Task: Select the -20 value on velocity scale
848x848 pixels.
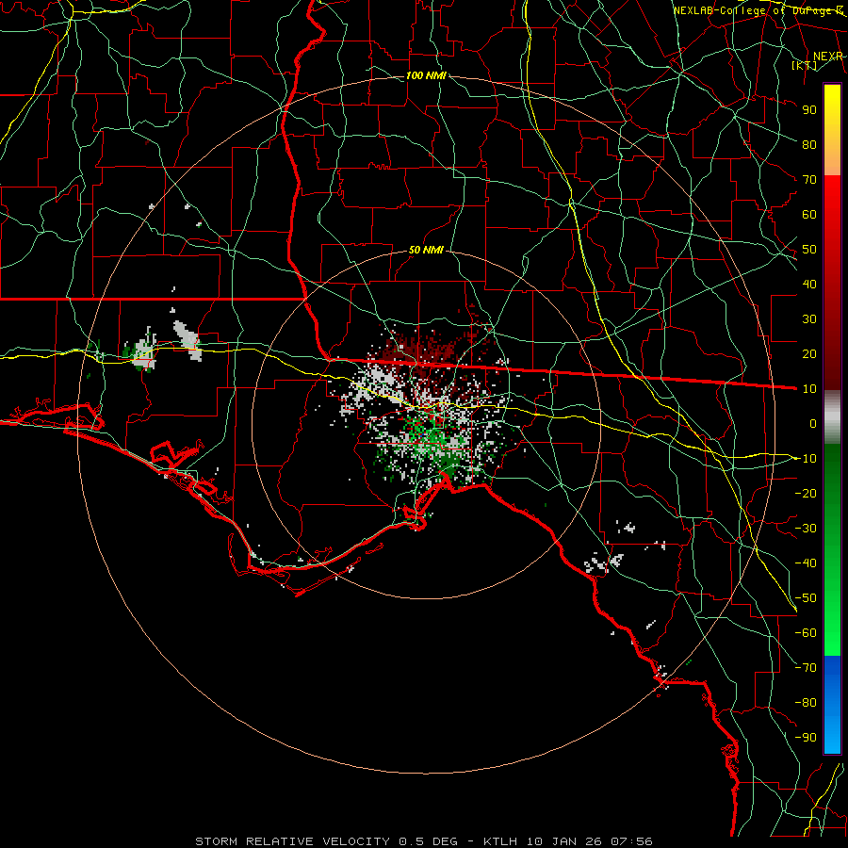Action: coord(806,493)
